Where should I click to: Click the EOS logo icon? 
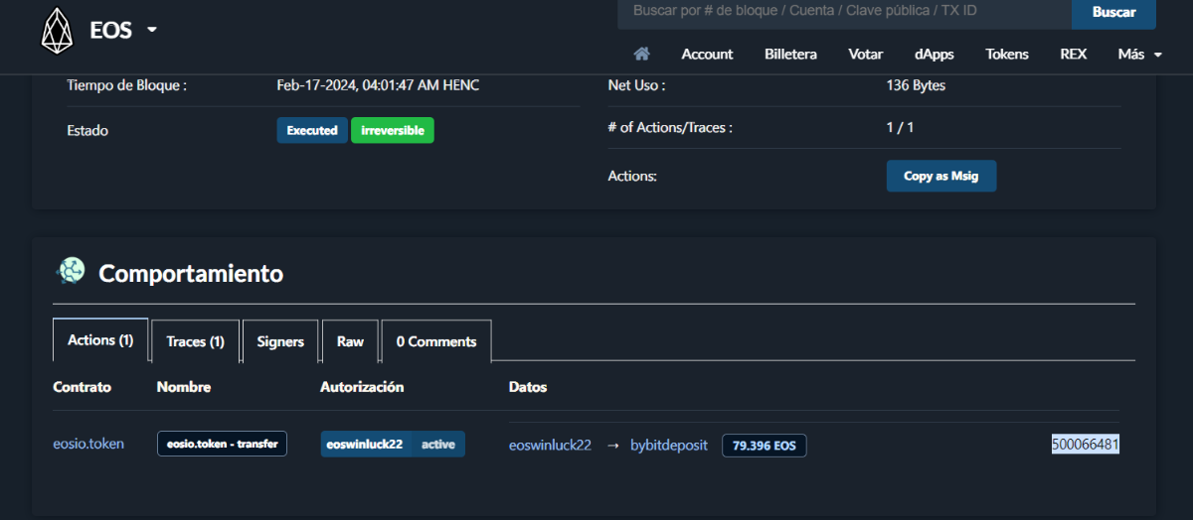tap(57, 31)
